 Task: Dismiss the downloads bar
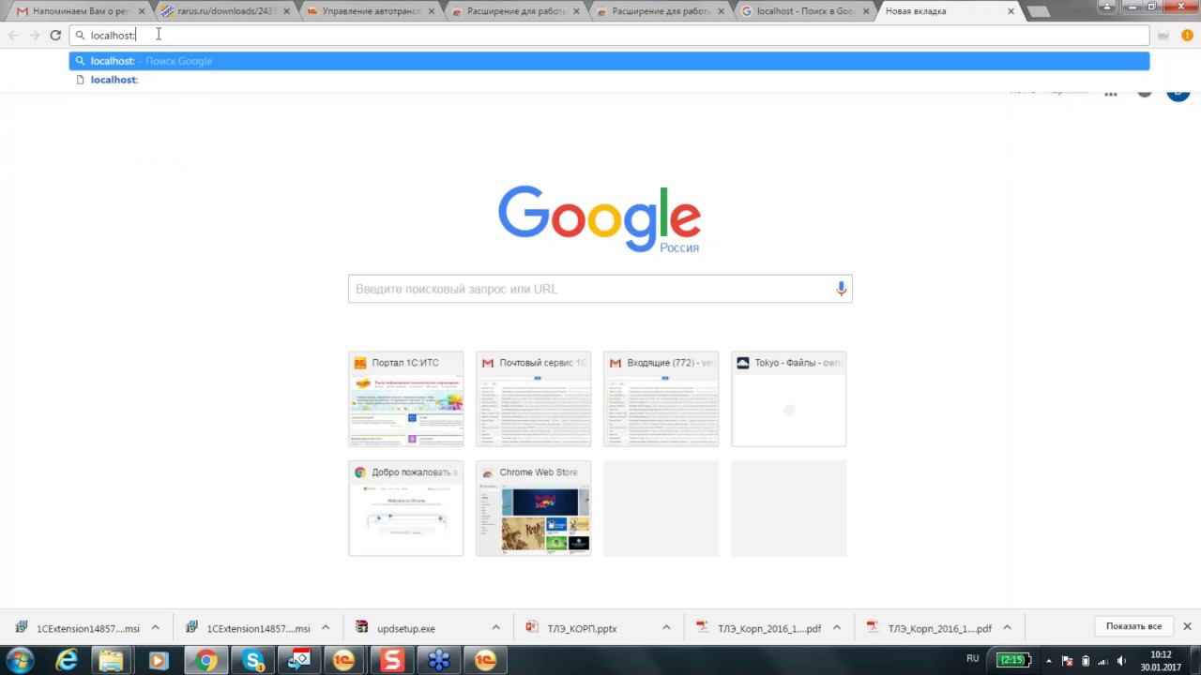(x=1187, y=626)
